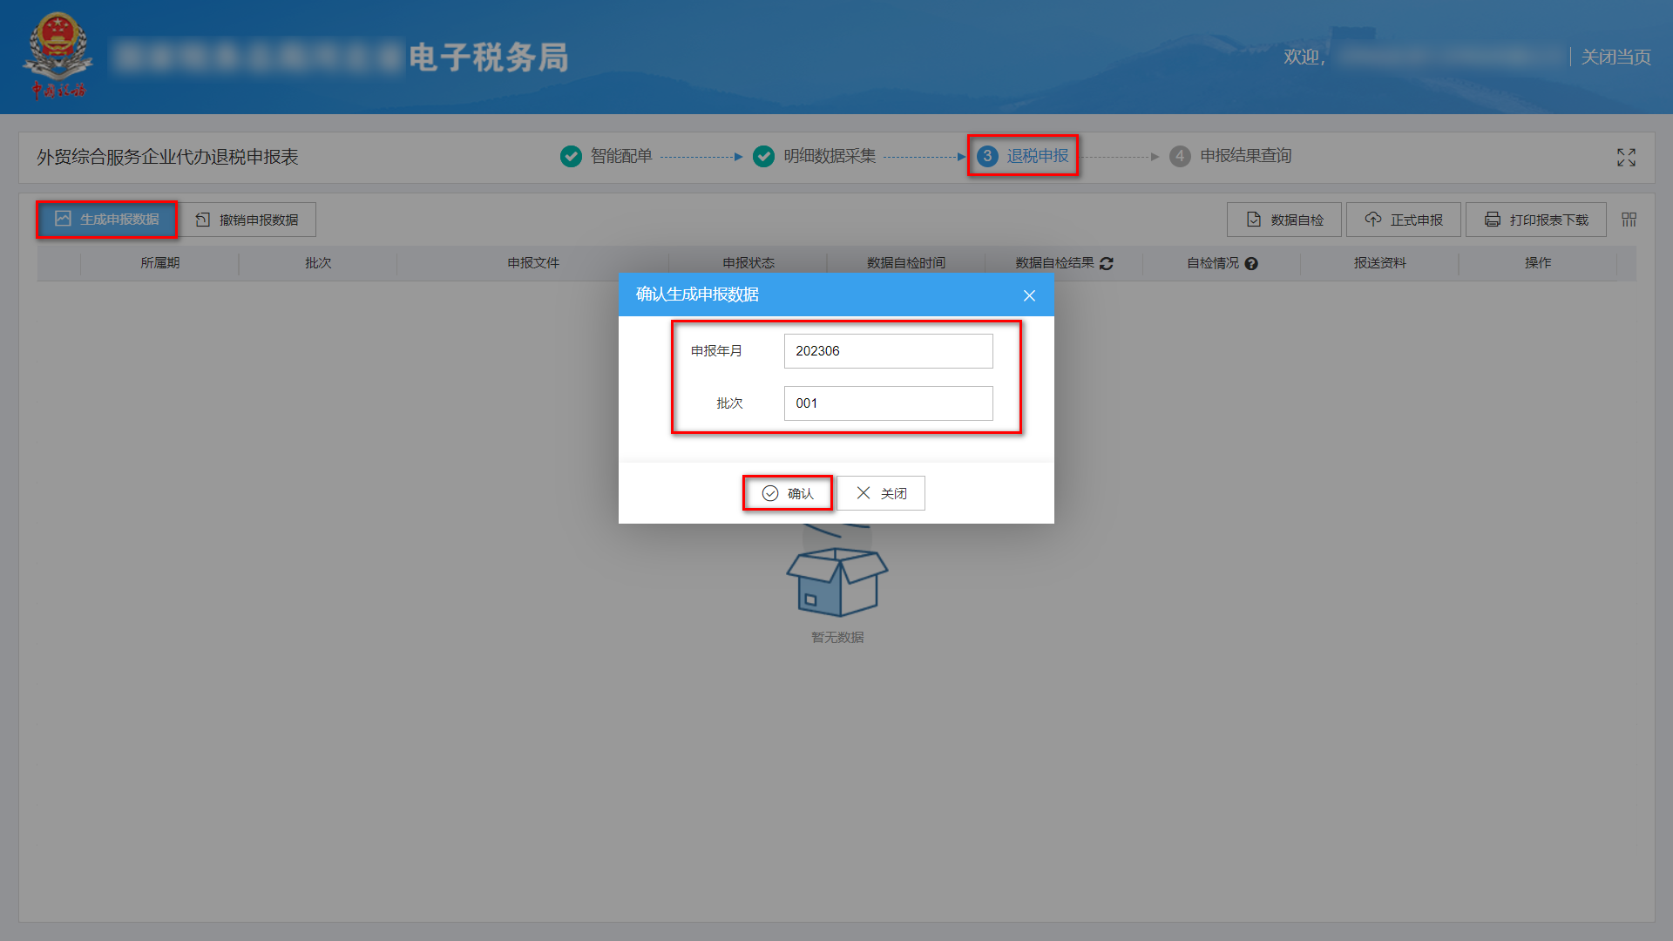1673x941 pixels.
Task: Click the 生成申报数据 chart icon button
Action: pyautogui.click(x=61, y=220)
